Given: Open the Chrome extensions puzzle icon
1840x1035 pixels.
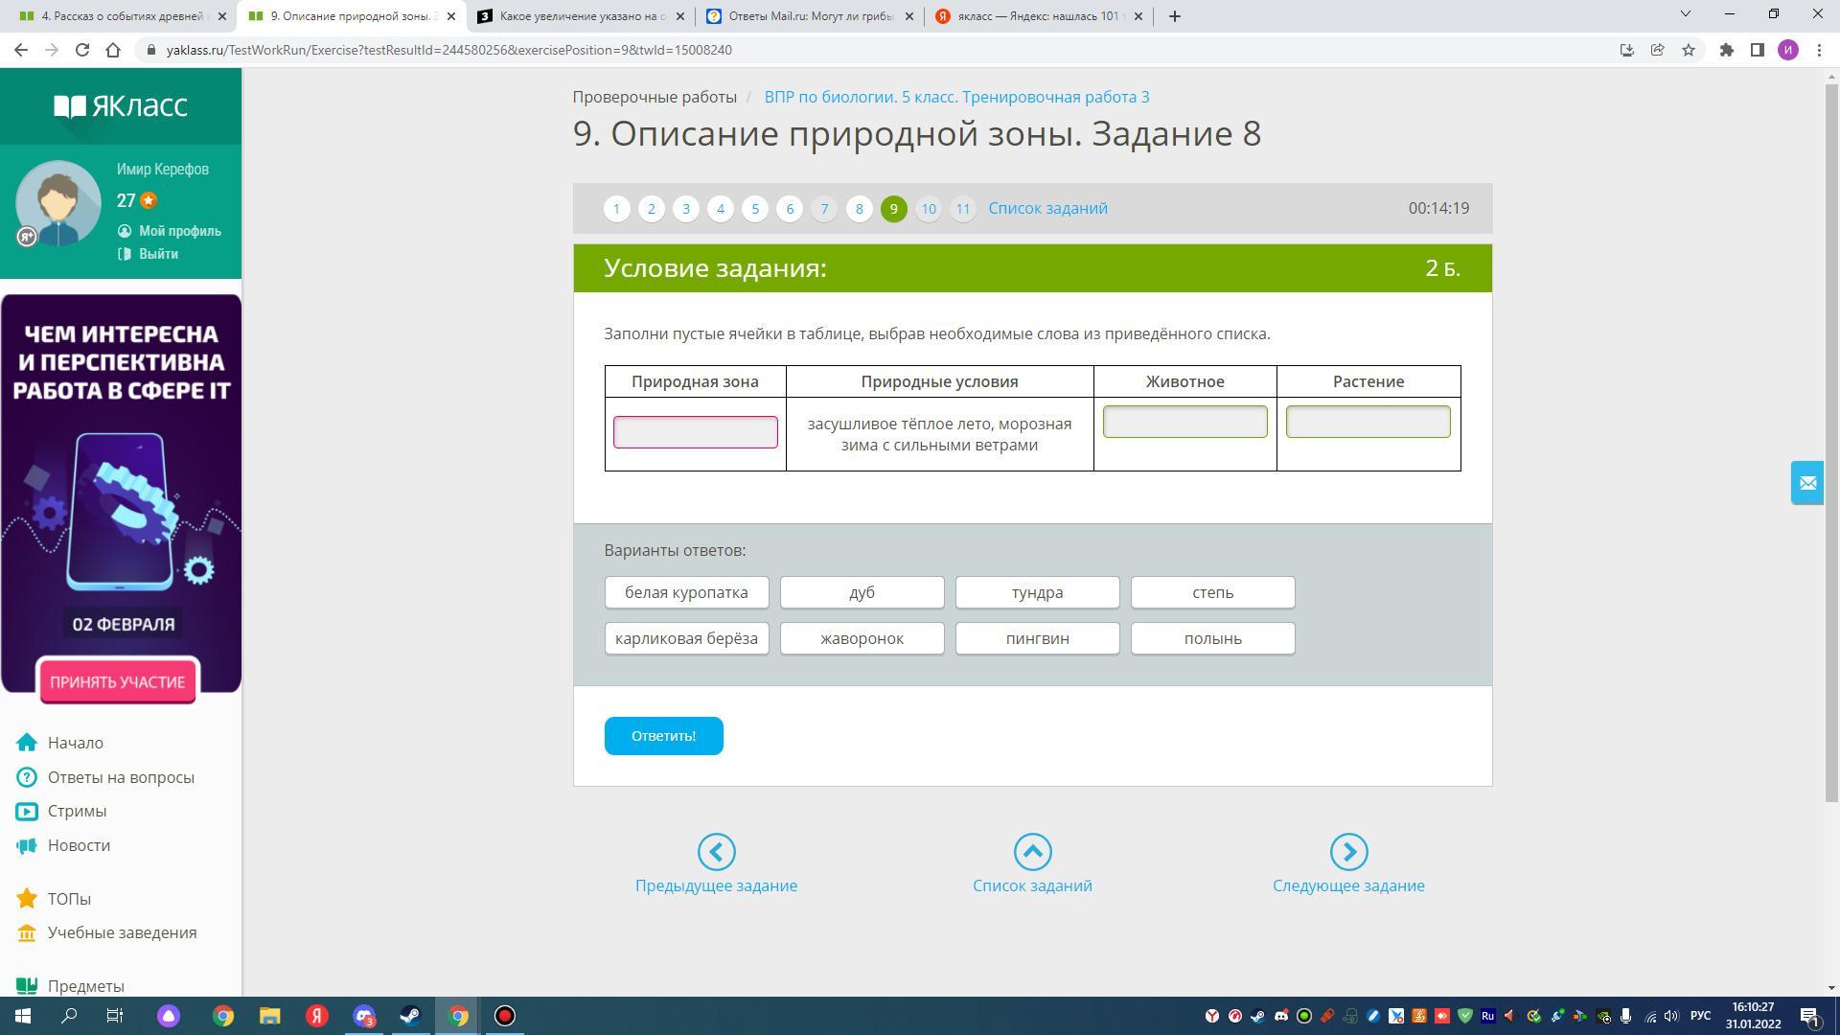Looking at the screenshot, I should [x=1726, y=50].
